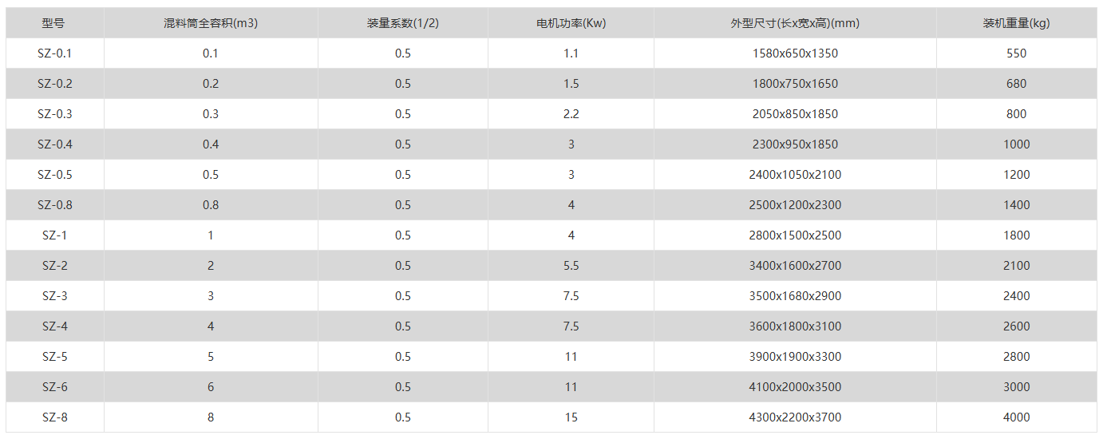Image resolution: width=1107 pixels, height=443 pixels.
Task: Select the SZ-0.8 model cell
Action: [x=54, y=205]
